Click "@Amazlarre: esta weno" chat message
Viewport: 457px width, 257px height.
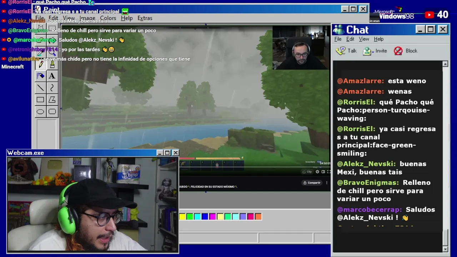point(381,81)
